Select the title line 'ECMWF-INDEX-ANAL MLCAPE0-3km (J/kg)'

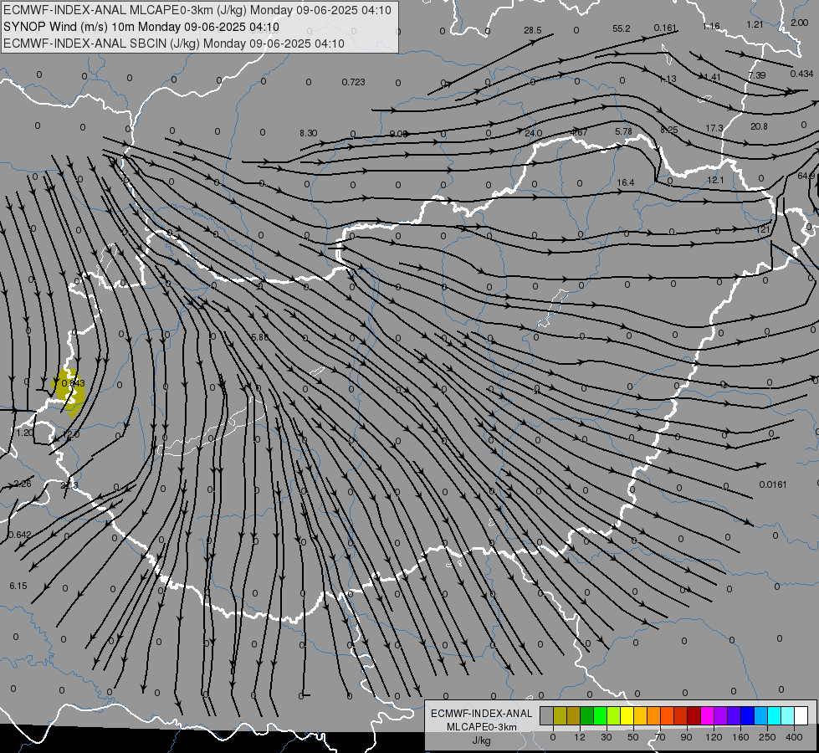pyautogui.click(x=197, y=10)
